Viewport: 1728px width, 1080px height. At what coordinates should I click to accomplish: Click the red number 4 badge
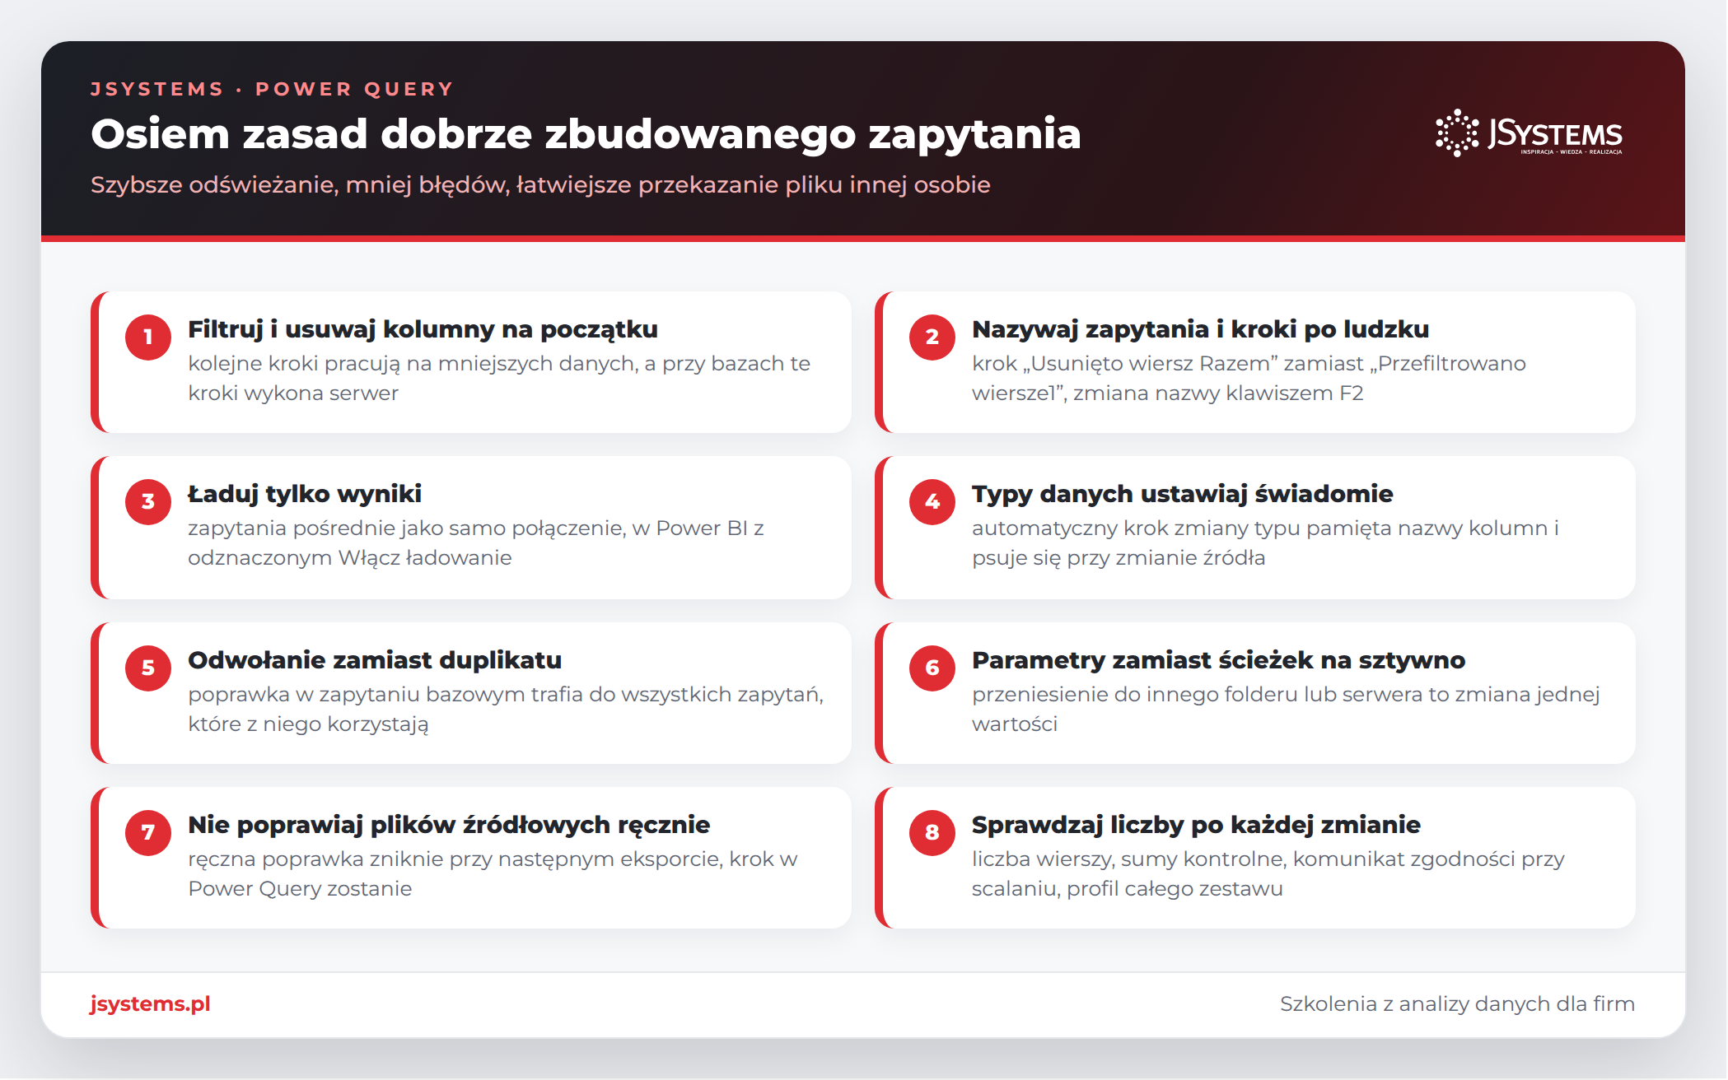pos(932,501)
